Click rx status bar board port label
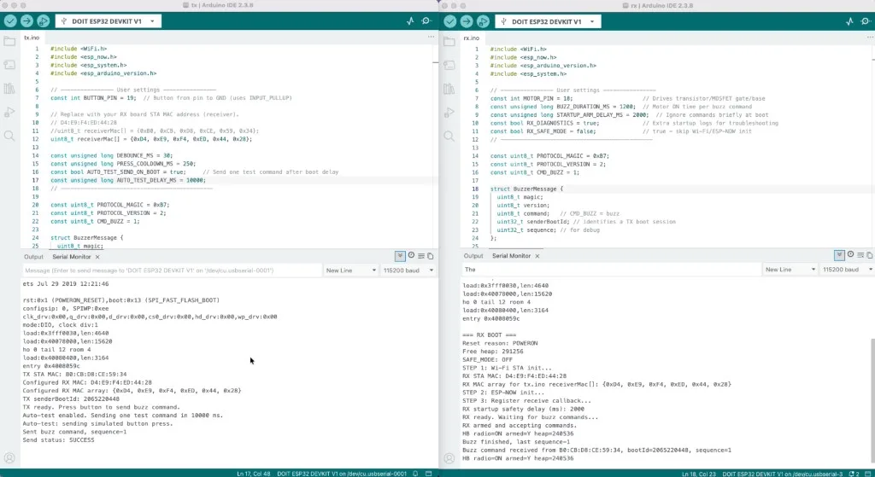The width and height of the screenshot is (875, 477). [783, 474]
